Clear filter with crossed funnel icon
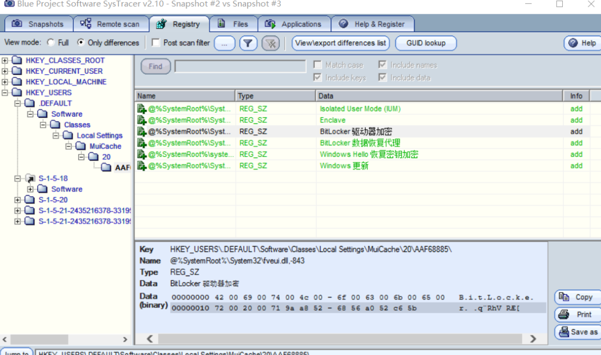 [271, 43]
